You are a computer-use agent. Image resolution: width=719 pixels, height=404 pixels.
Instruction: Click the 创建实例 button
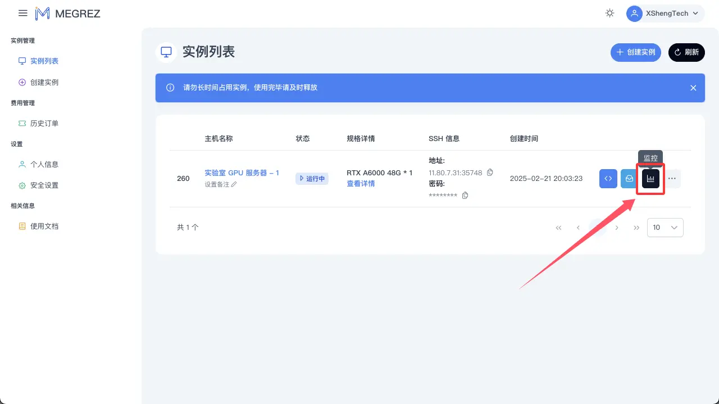pyautogui.click(x=636, y=52)
